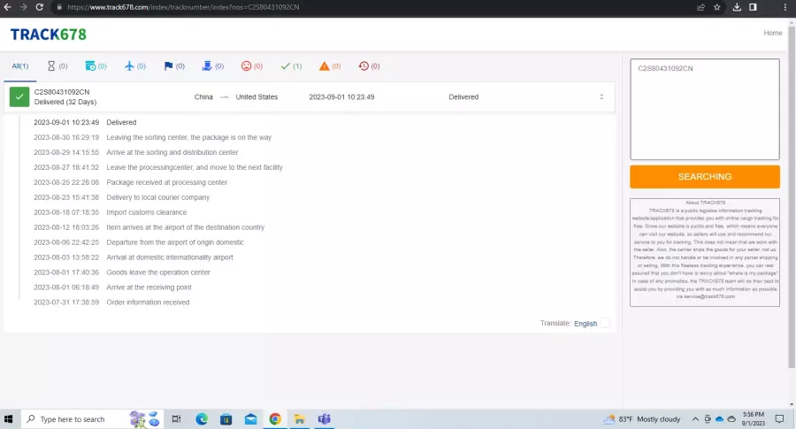
Task: Open Microsoft Teams from taskbar
Action: [324, 419]
